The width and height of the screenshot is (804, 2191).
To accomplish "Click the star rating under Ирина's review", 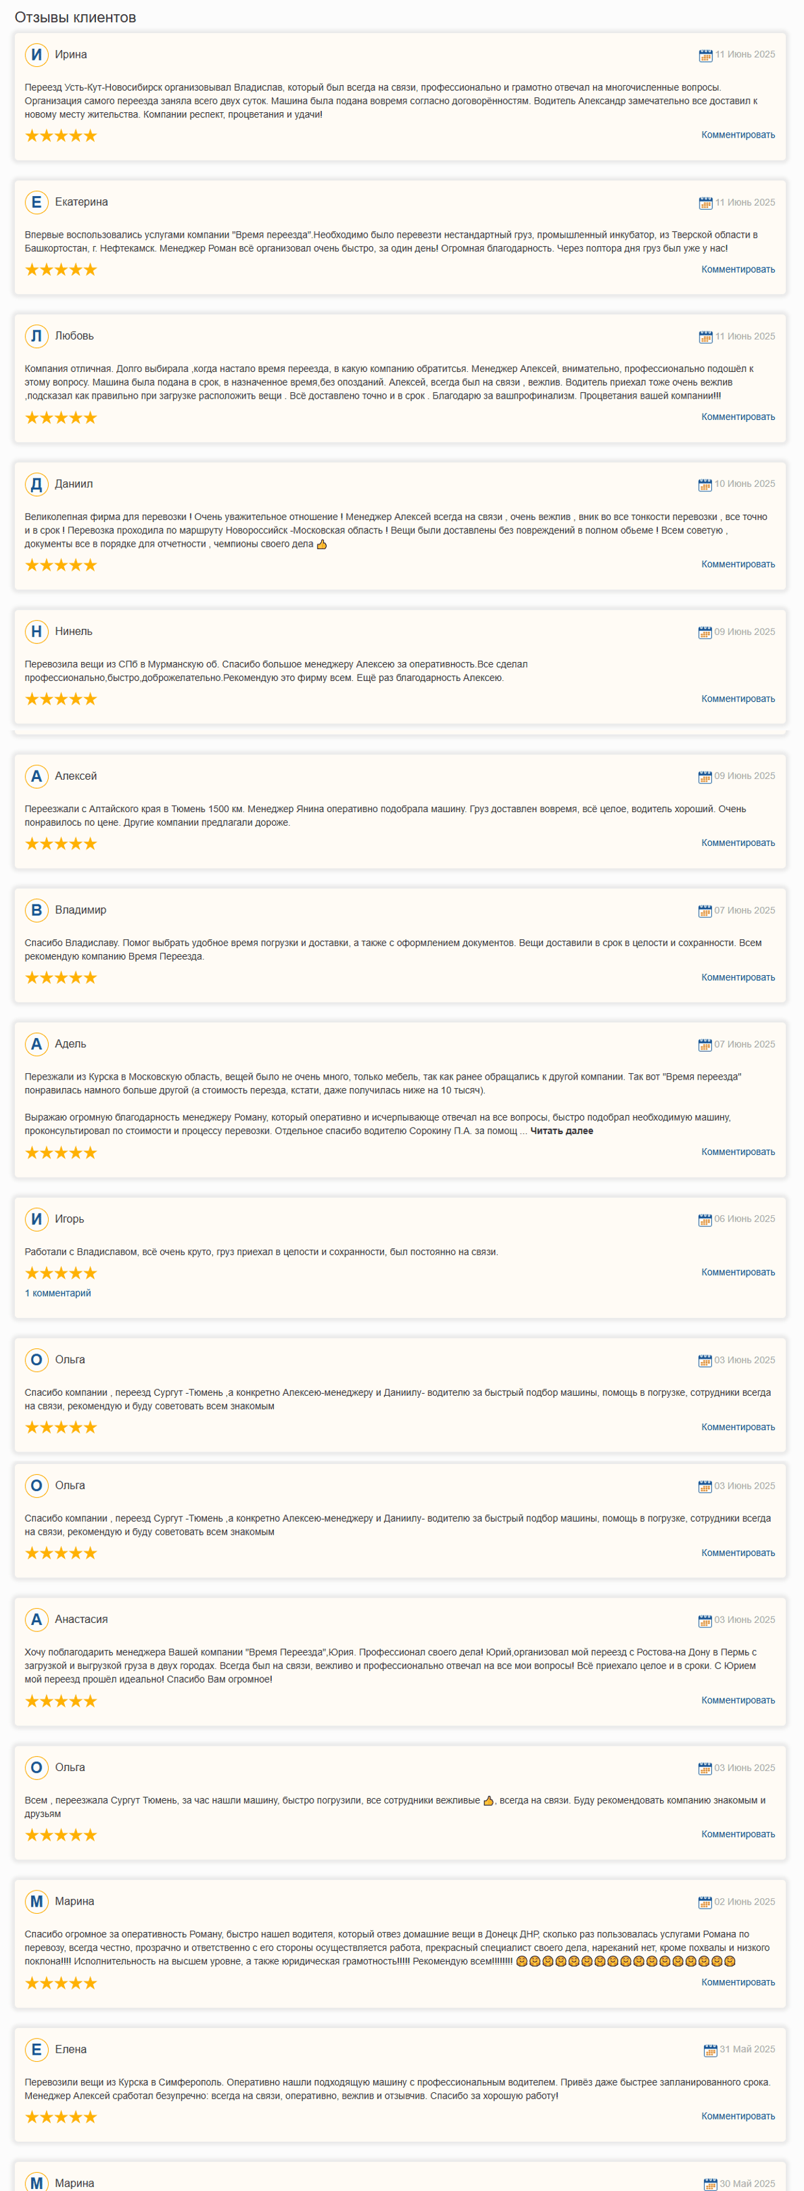I will point(61,135).
